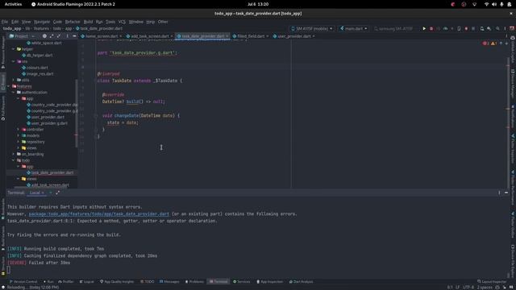
Task: Expand the repository folder
Action: tap(18, 142)
